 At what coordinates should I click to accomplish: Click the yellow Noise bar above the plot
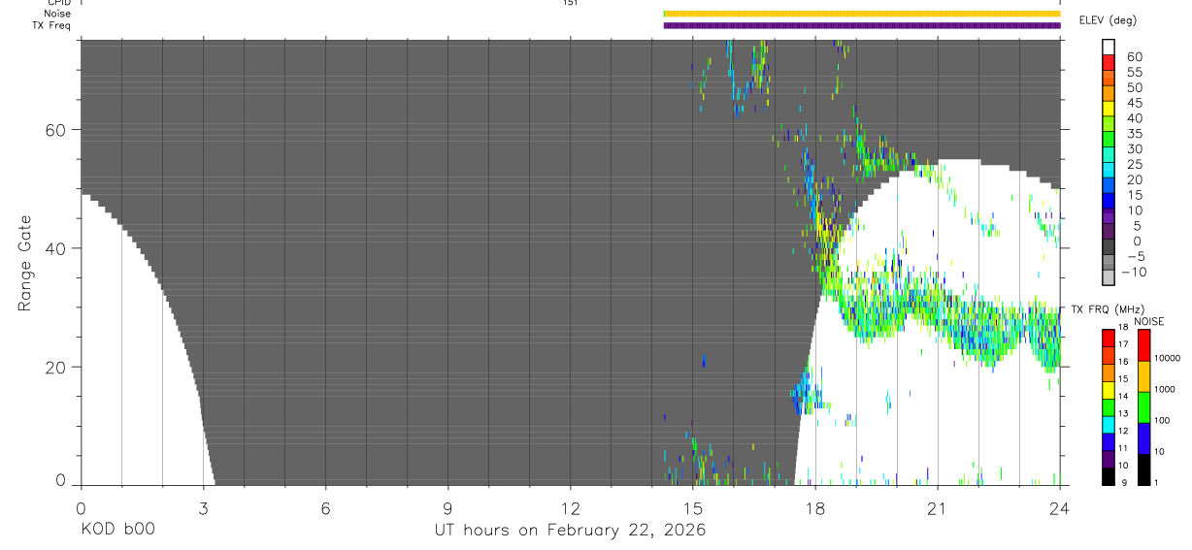point(862,14)
